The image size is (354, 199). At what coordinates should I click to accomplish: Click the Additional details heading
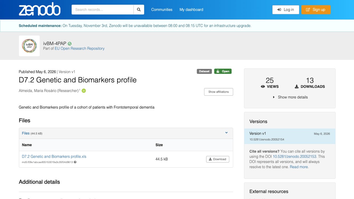coord(39,182)
